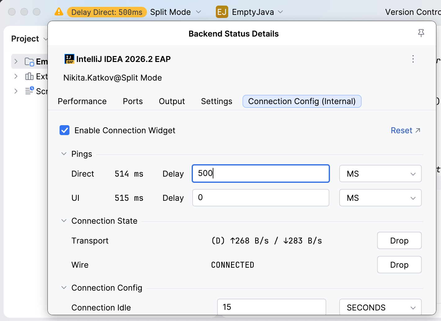The height and width of the screenshot is (321, 441).
Task: Open the MS unit dropdown for Direct delay
Action: (380, 174)
